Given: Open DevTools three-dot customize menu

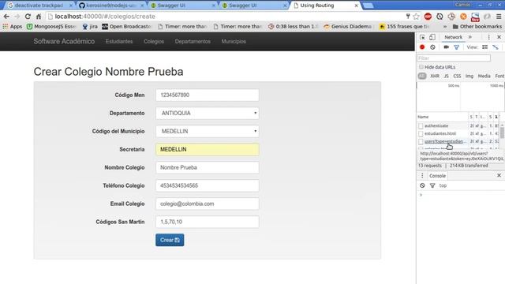Looking at the screenshot, I should pos(489,37).
